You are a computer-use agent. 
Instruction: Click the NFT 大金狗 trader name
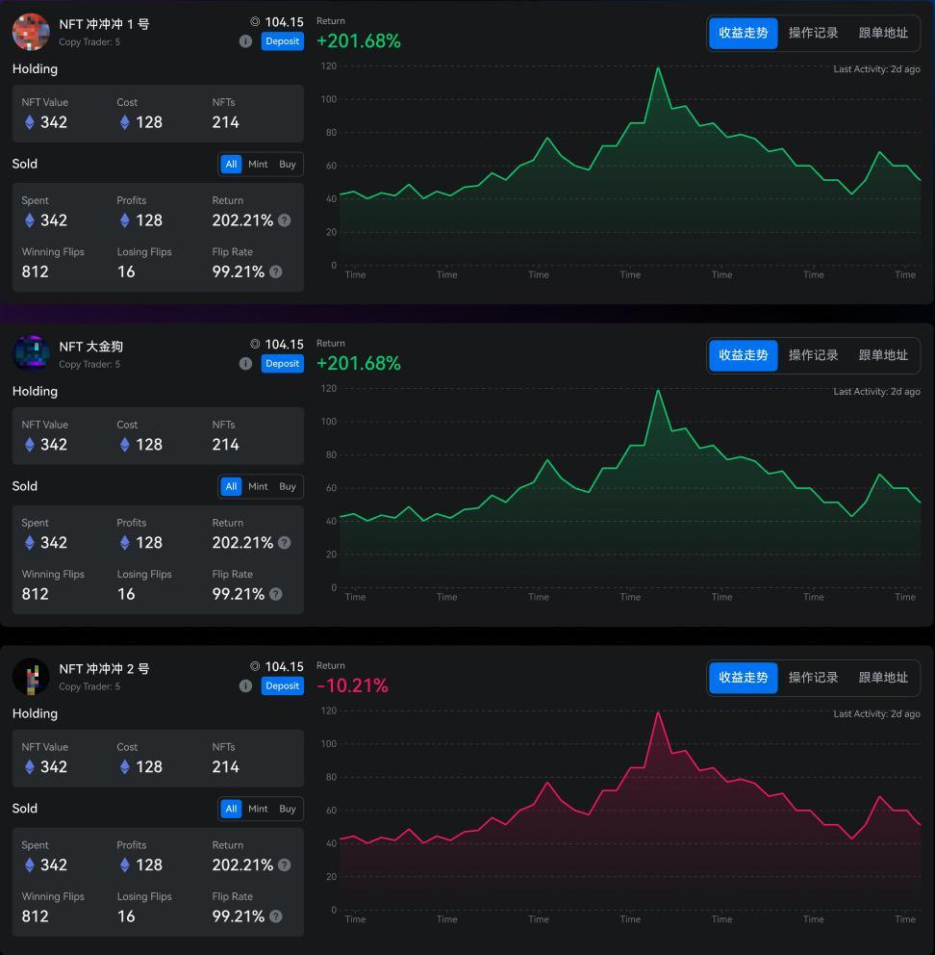tap(91, 347)
